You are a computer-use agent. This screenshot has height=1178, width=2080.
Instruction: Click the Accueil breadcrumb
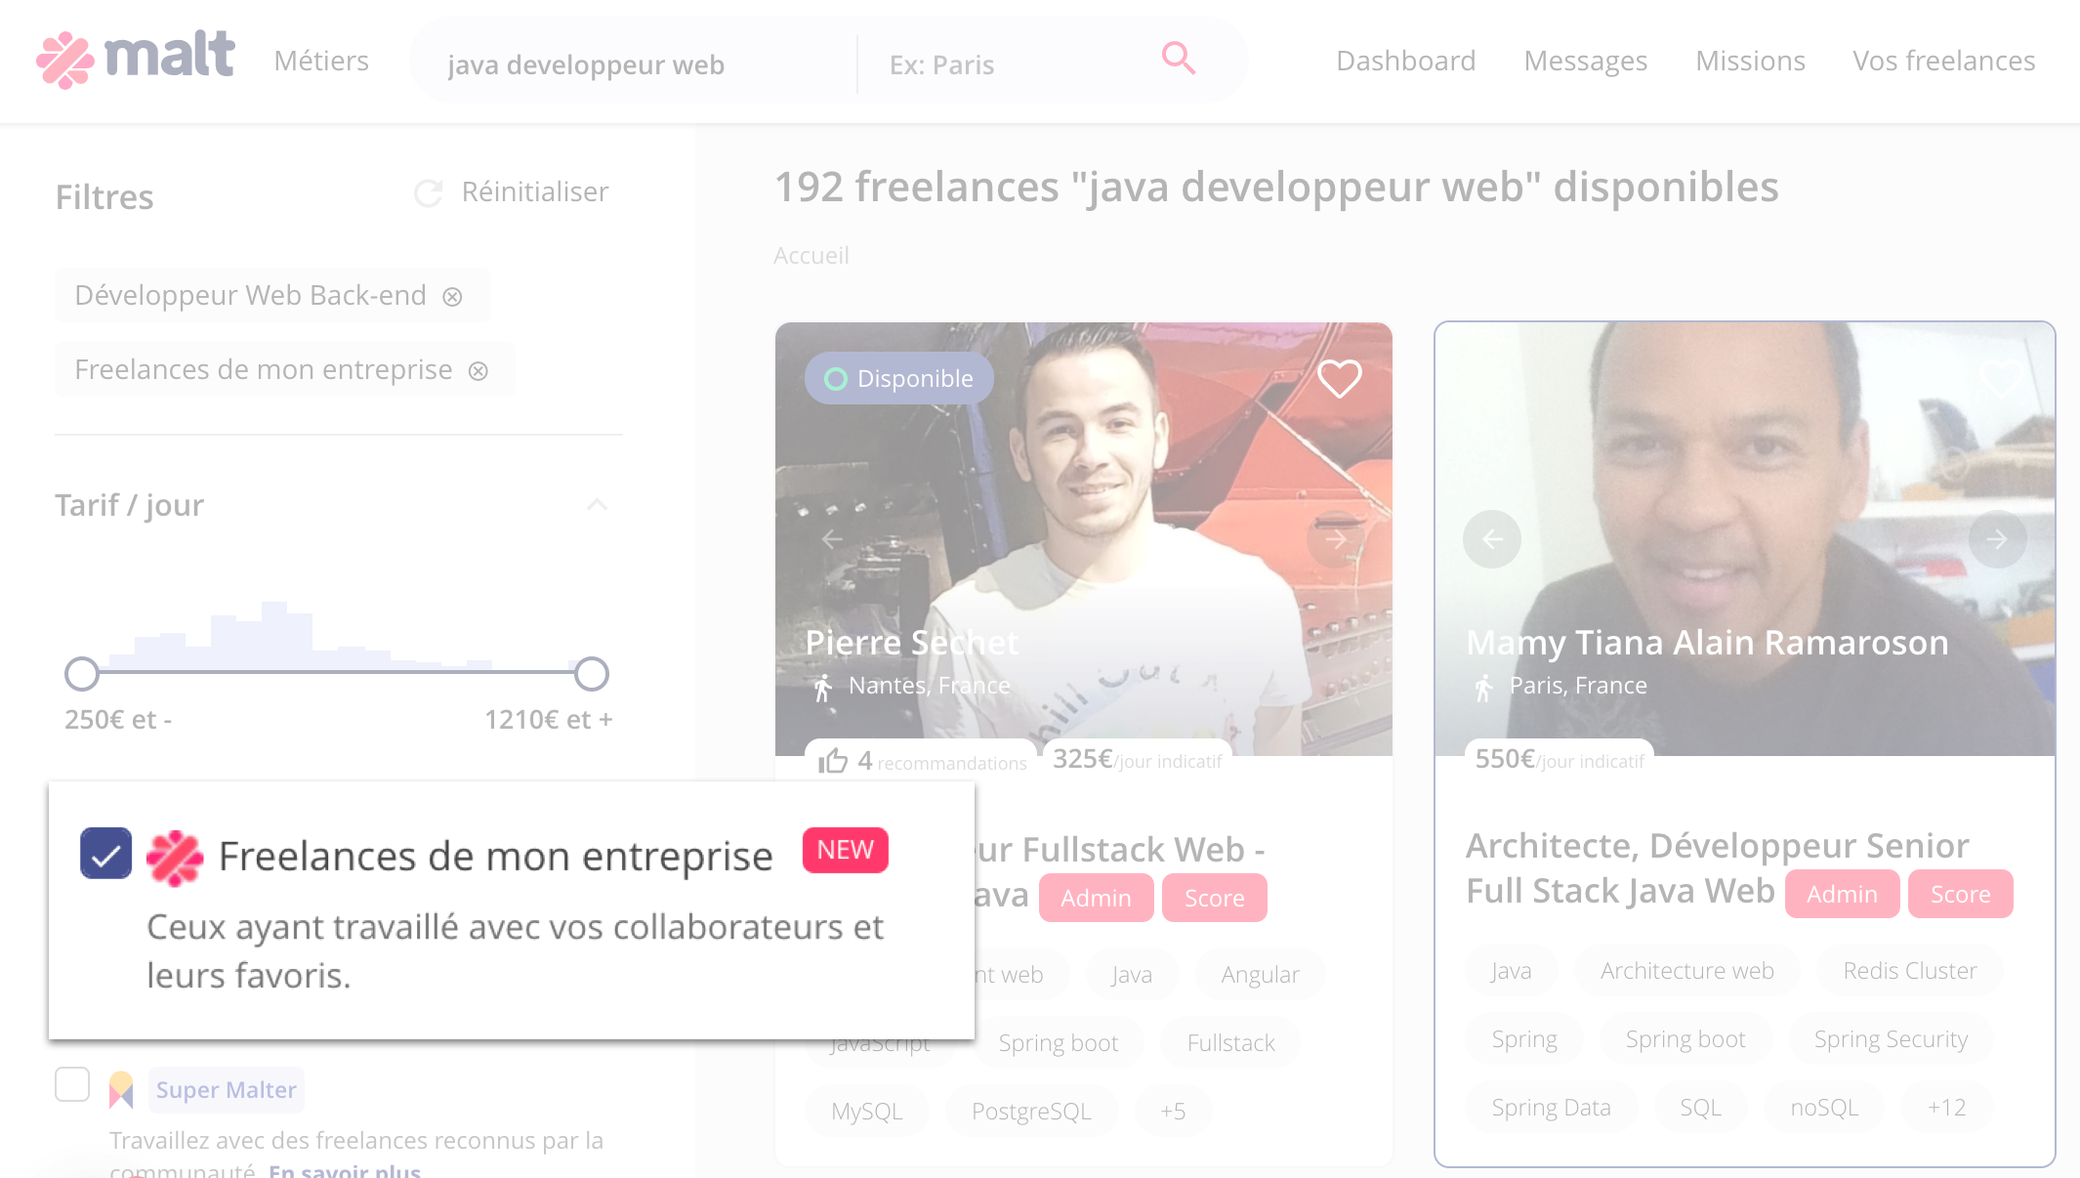coord(811,255)
